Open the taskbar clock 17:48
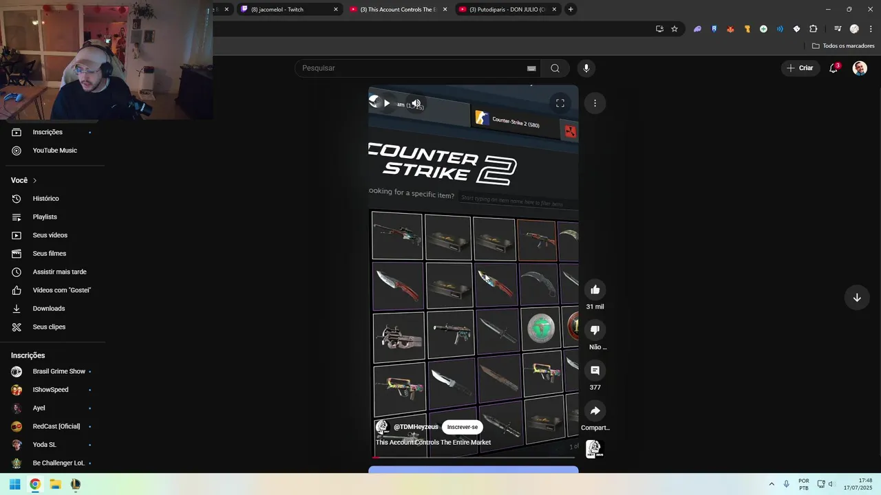 [x=858, y=484]
